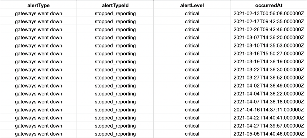Select the critical cell in 2021-03-27 row
This screenshot has height=138, width=307.
(192, 78)
